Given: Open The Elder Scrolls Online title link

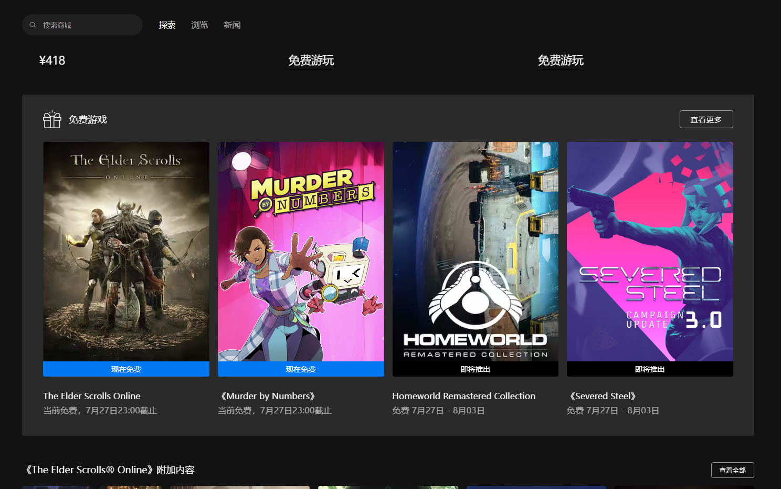Looking at the screenshot, I should (x=92, y=396).
